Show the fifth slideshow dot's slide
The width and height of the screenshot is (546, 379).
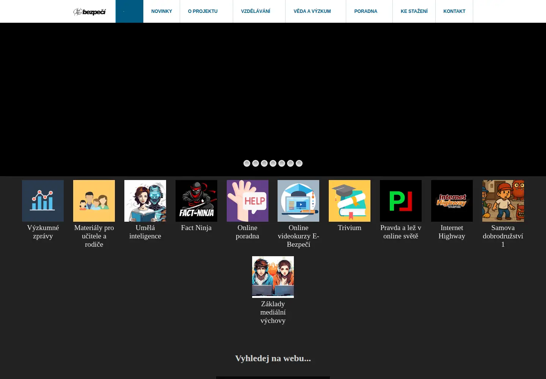click(x=282, y=163)
